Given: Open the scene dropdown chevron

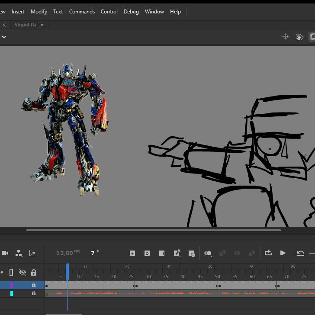Looking at the screenshot, I should pos(4,37).
